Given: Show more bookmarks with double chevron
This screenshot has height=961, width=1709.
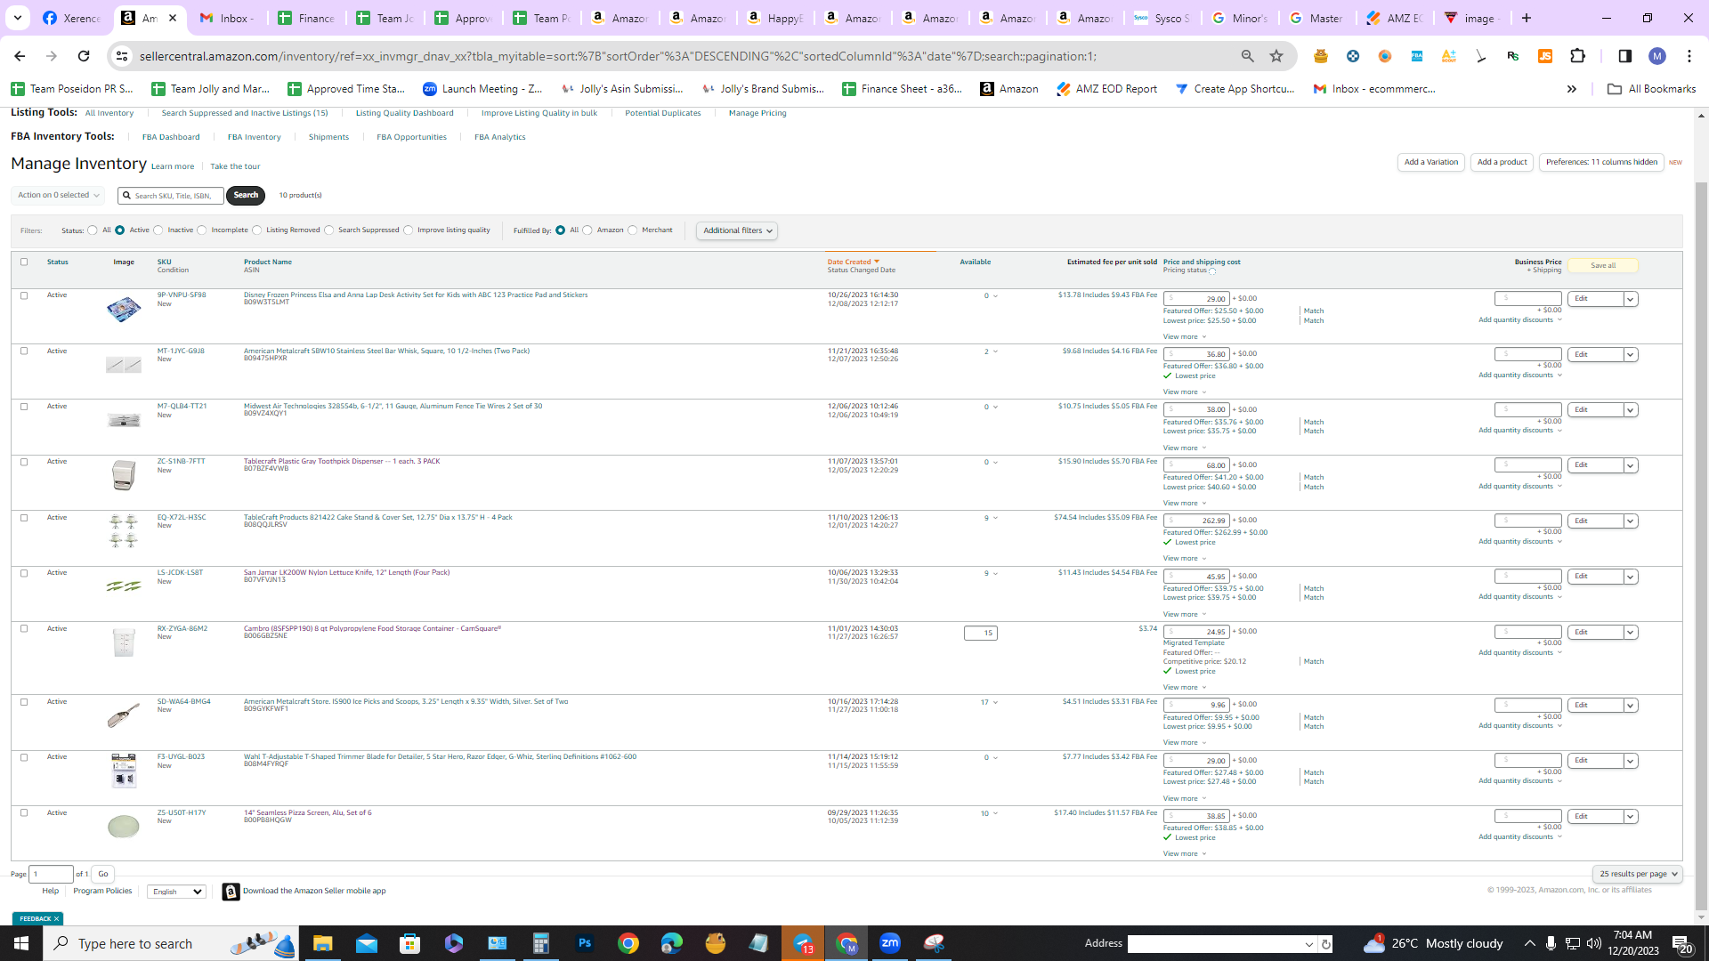Looking at the screenshot, I should point(1572,89).
